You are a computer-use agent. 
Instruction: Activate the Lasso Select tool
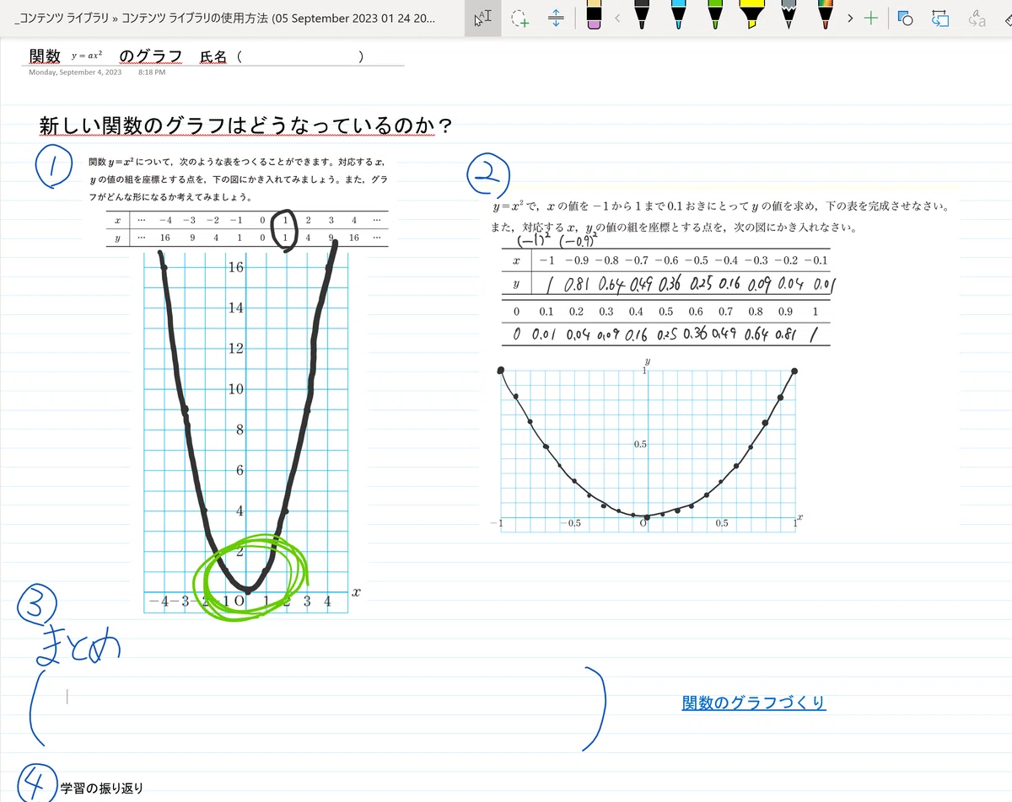(x=520, y=19)
